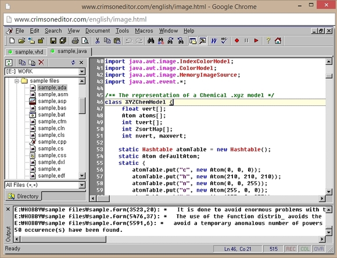
Task: Select sample.asm in the file tree
Action: pyautogui.click(x=53, y=94)
